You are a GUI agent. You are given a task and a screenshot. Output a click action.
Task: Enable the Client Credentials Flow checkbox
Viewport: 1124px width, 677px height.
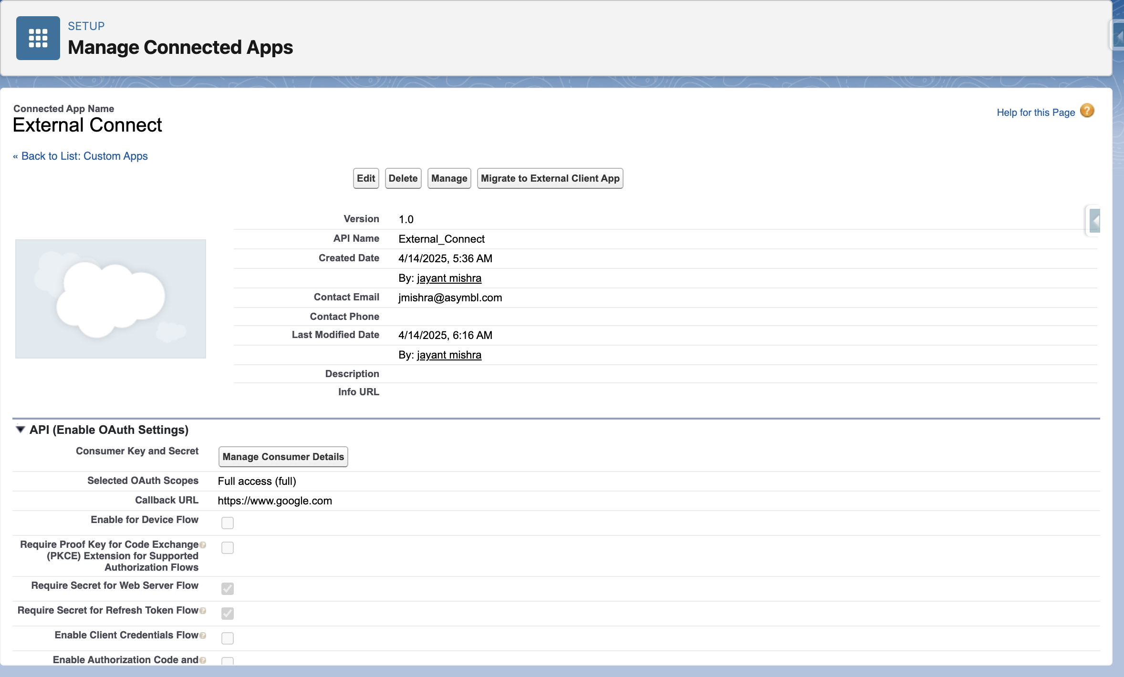pyautogui.click(x=228, y=638)
